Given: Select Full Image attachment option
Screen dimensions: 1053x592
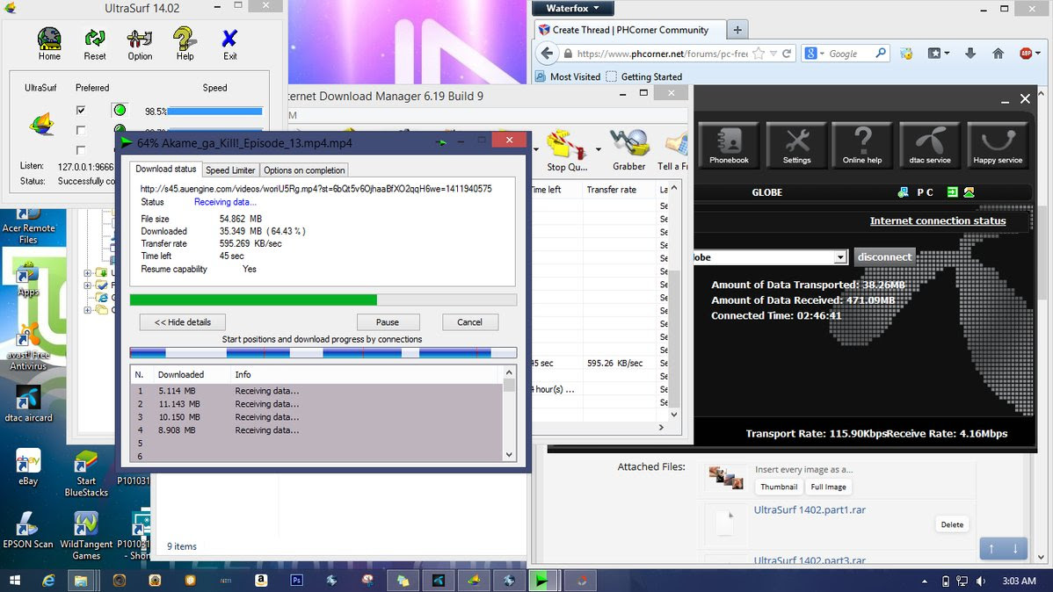Looking at the screenshot, I should click(828, 487).
